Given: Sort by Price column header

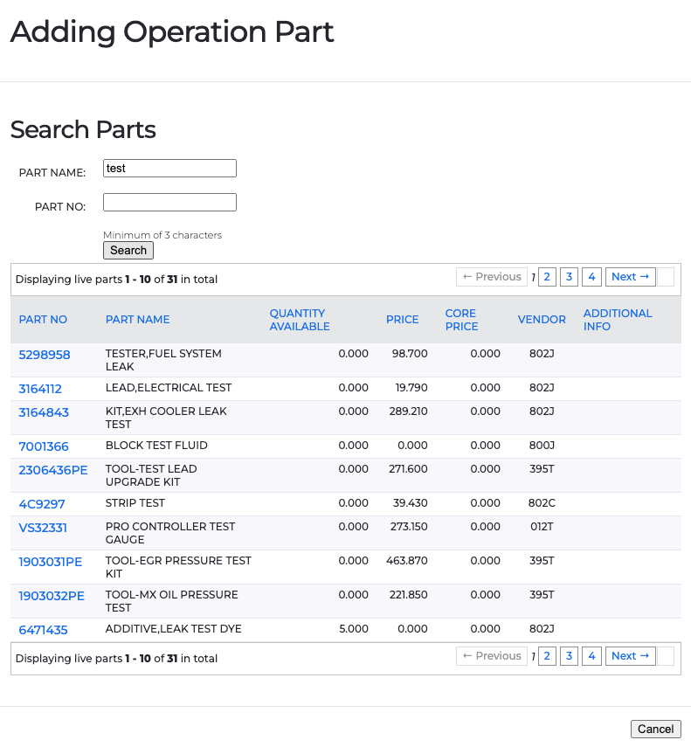Looking at the screenshot, I should (402, 320).
